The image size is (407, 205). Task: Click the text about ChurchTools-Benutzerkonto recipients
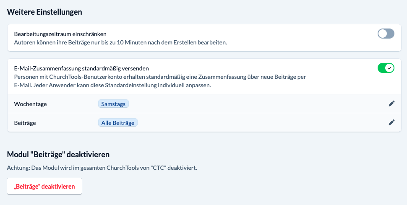[x=159, y=77]
